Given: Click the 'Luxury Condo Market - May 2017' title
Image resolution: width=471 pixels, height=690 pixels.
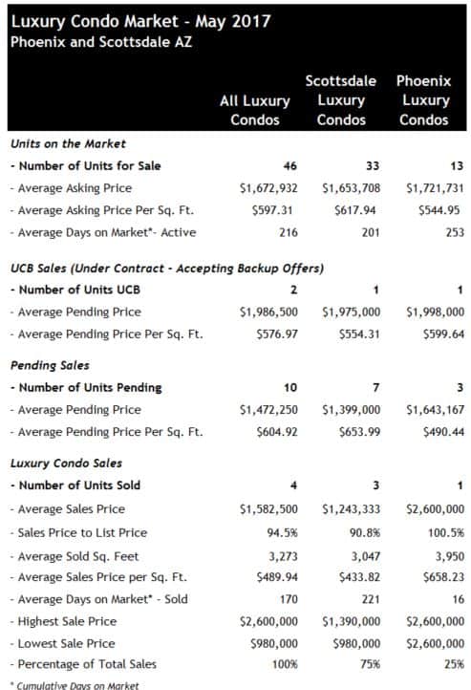Looking at the screenshot, I should coord(140,21).
